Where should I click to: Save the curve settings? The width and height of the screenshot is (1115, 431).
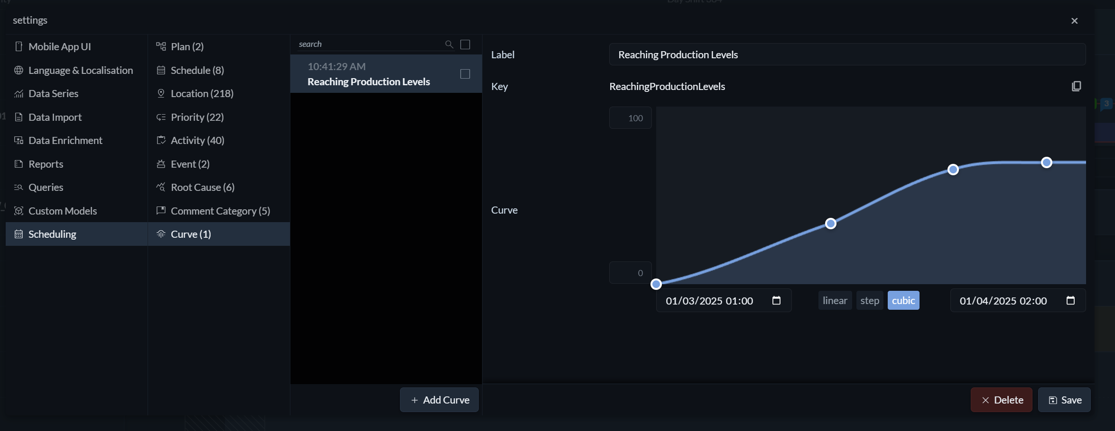pos(1064,400)
